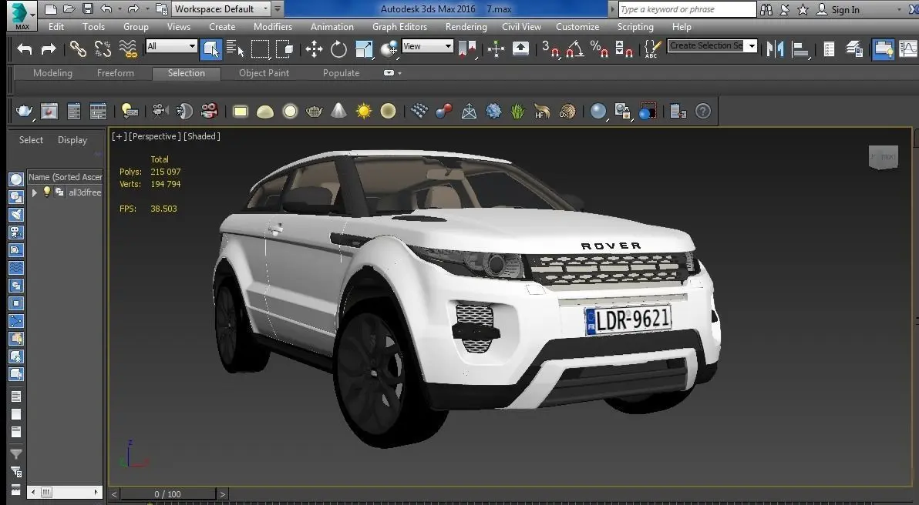Toggle Angle Snap
The height and width of the screenshot is (505, 919).
(575, 49)
